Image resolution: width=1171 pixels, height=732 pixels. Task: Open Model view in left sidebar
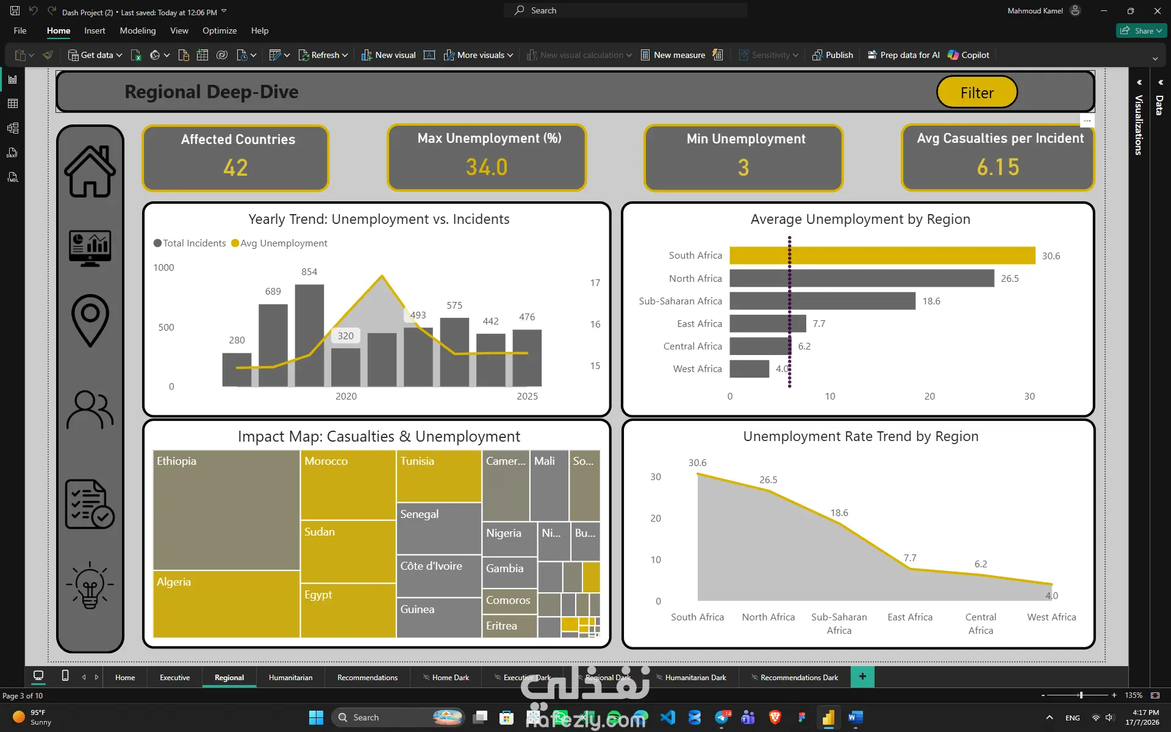(12, 128)
